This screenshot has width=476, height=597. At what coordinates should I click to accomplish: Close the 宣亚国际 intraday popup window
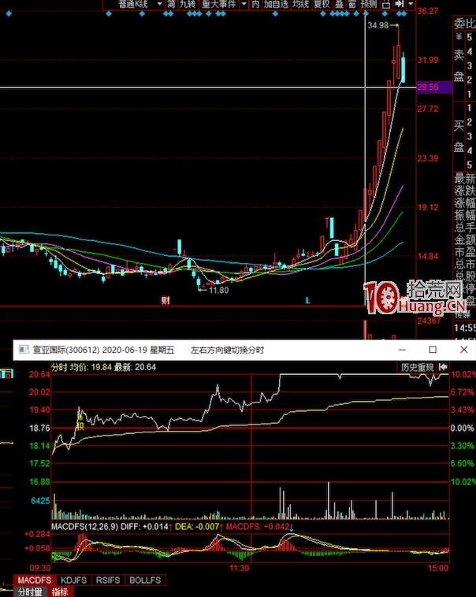pyautogui.click(x=464, y=350)
